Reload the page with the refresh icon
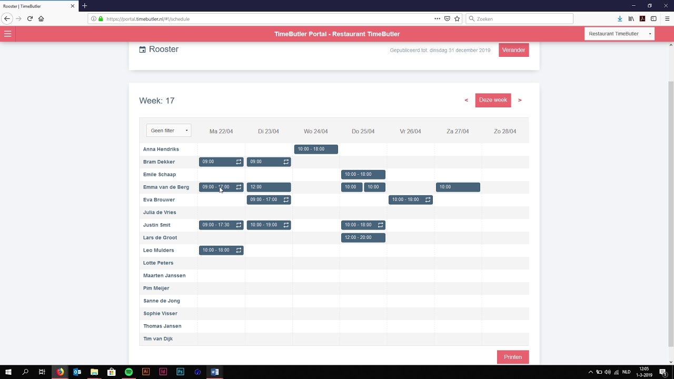The height and width of the screenshot is (379, 674). tap(30, 18)
